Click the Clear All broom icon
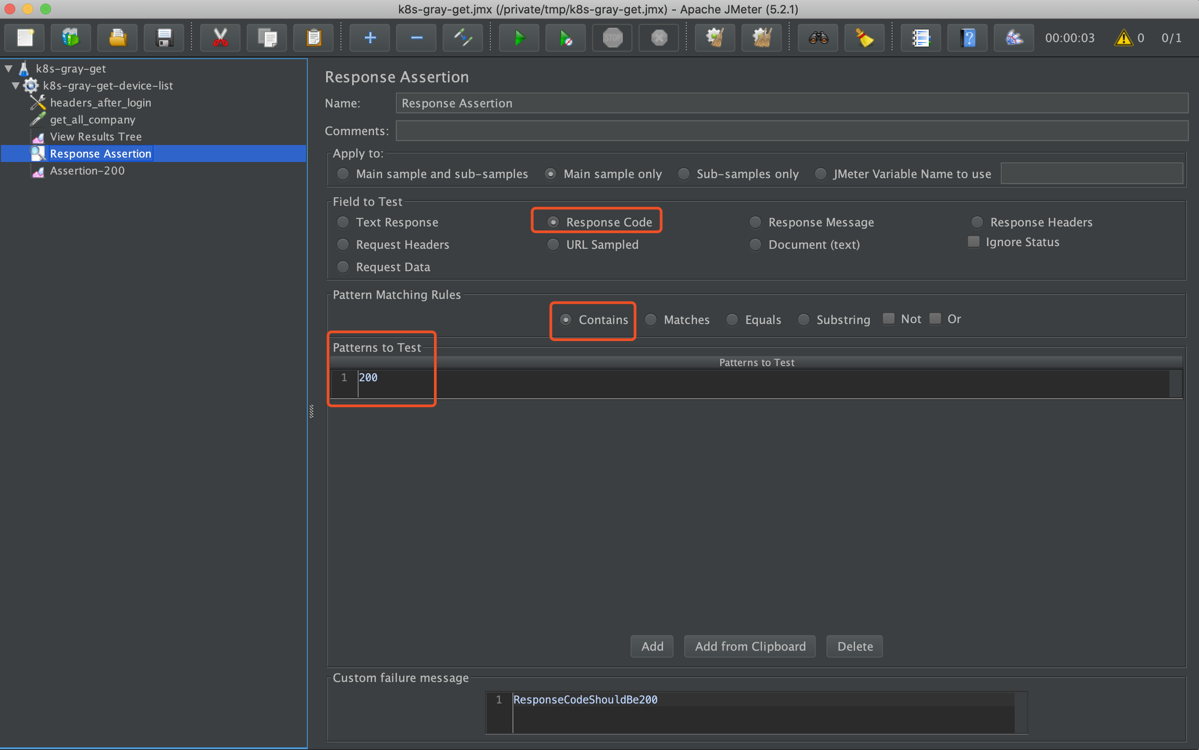Viewport: 1199px width, 750px height. pyautogui.click(x=761, y=38)
